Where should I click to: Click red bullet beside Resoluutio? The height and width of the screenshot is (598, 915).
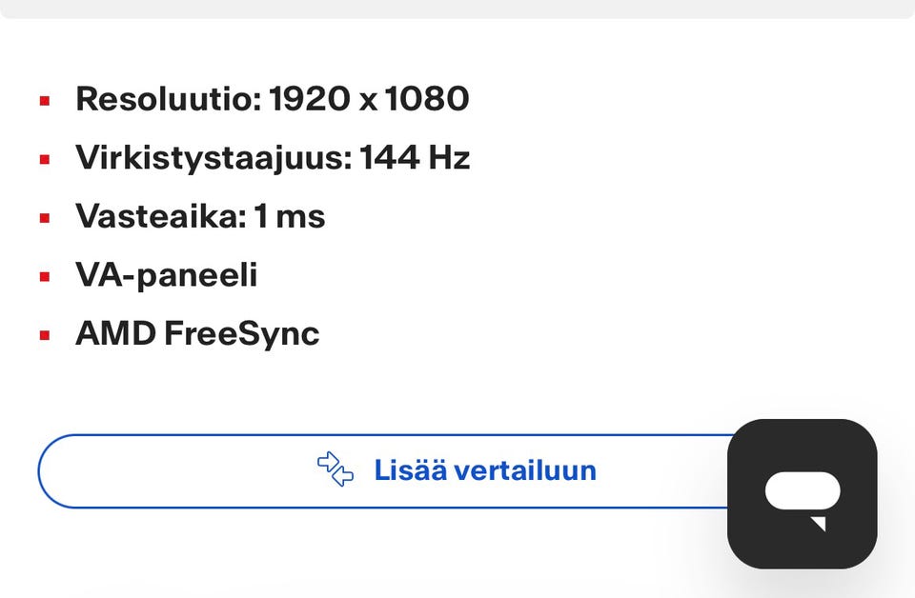45,100
